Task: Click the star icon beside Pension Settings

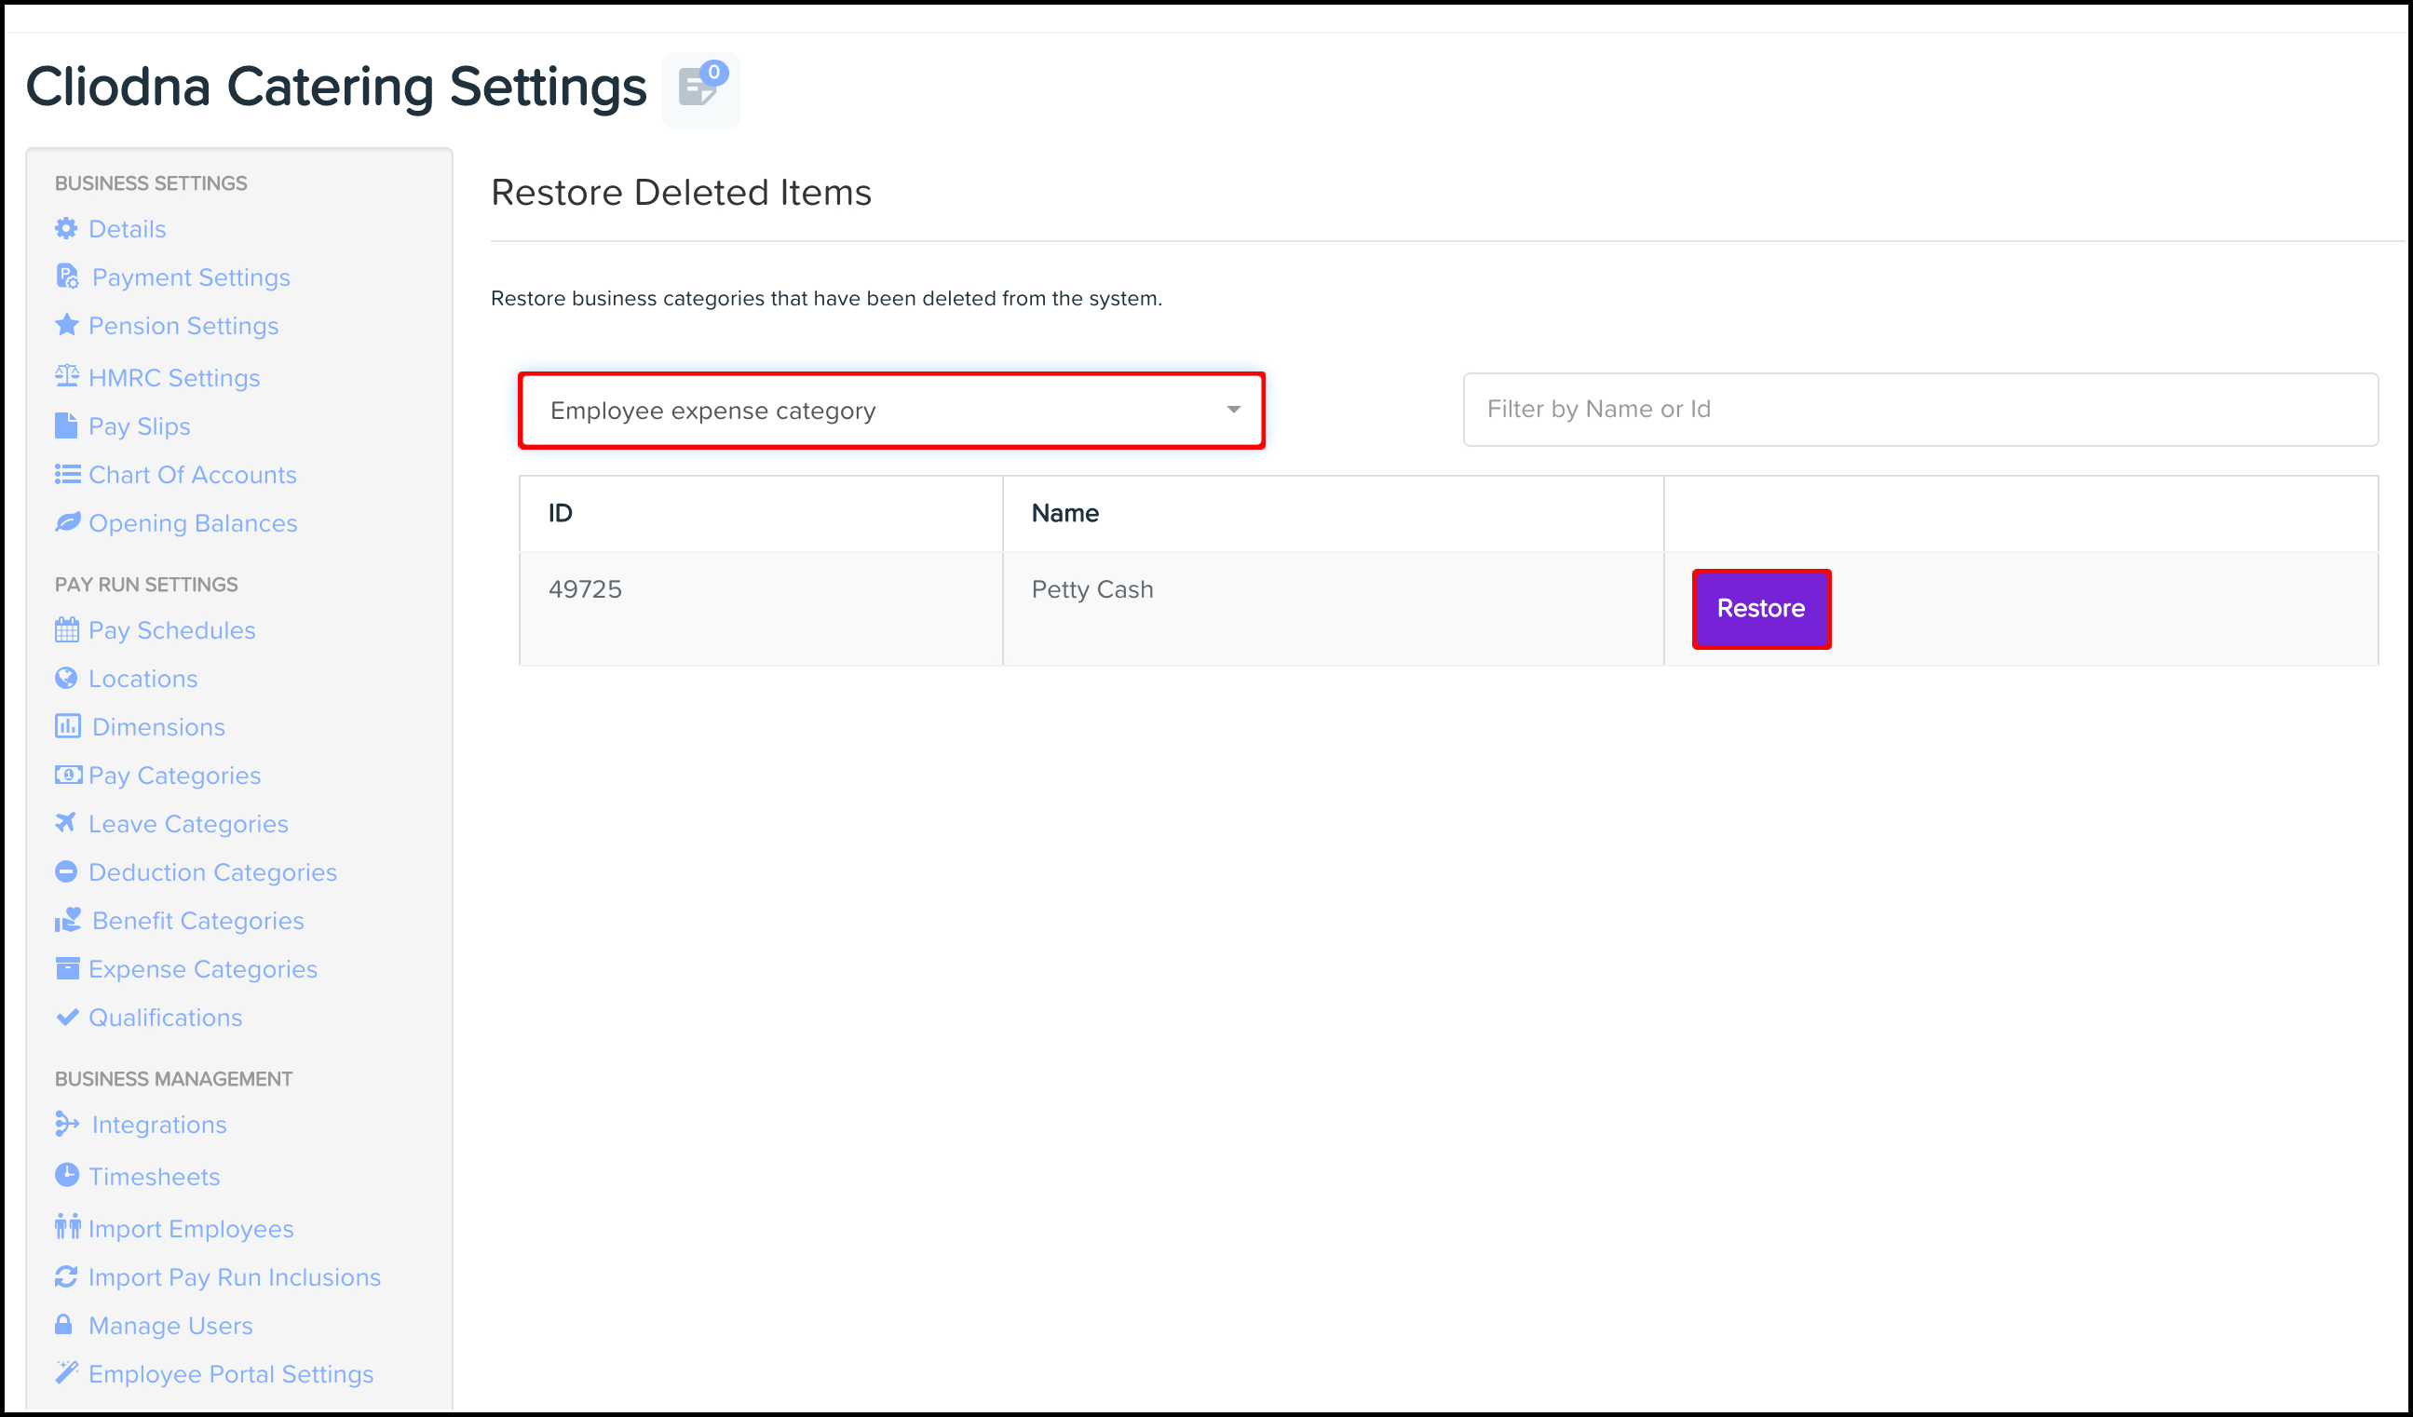Action: (66, 326)
